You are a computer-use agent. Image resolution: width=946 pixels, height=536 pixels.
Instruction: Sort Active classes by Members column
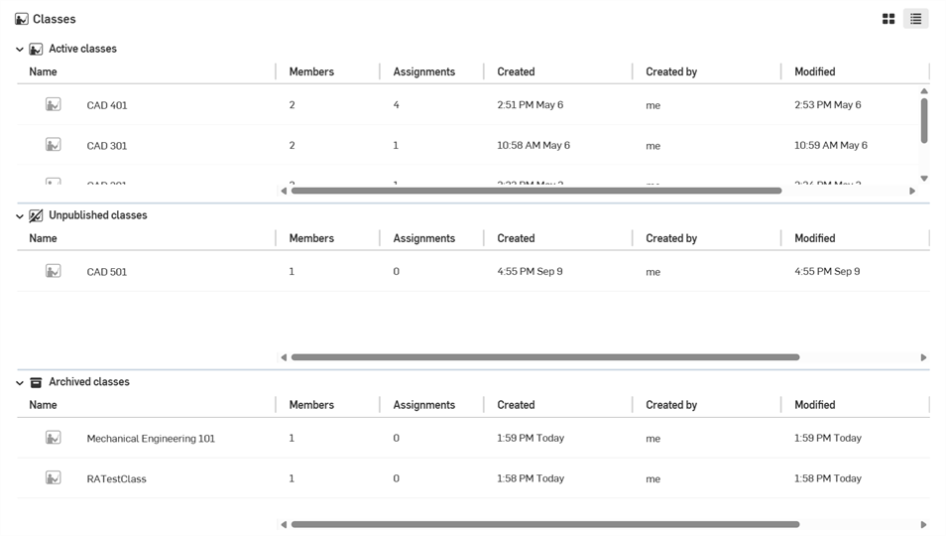click(311, 71)
